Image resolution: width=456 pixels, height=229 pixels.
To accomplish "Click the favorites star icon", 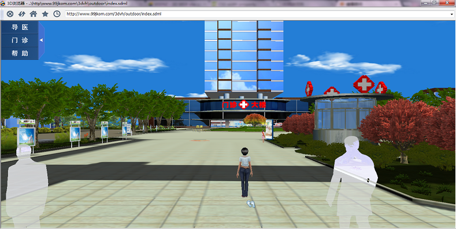I will [x=45, y=14].
